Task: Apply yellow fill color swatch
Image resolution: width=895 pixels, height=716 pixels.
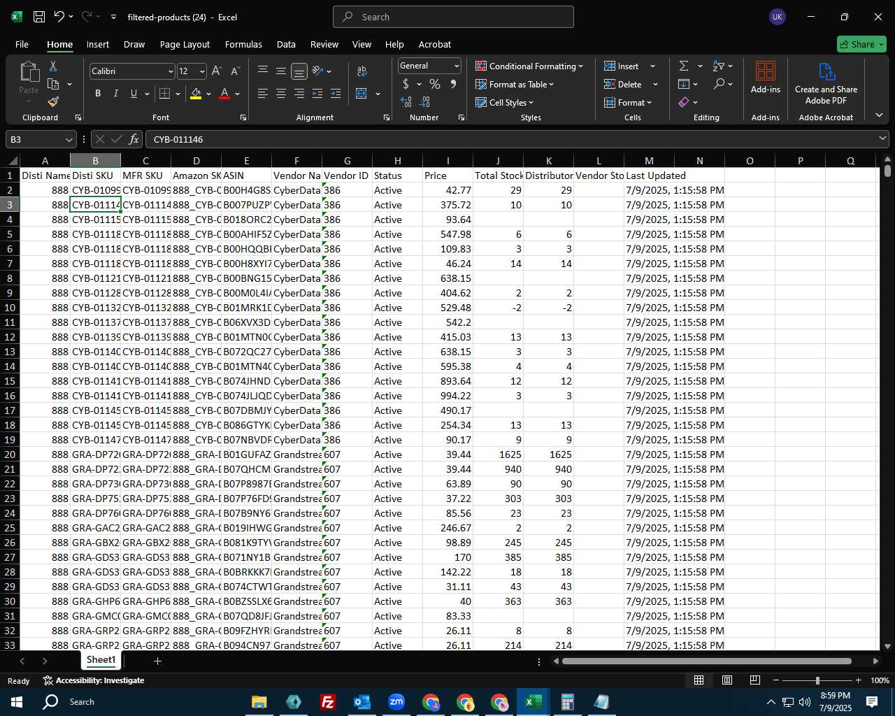Action: click(196, 94)
